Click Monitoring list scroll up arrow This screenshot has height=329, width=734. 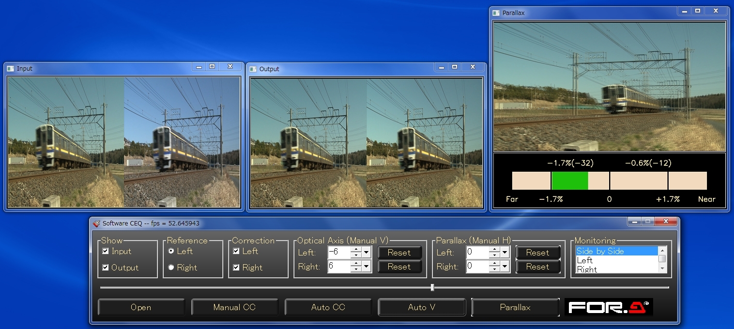coord(662,250)
